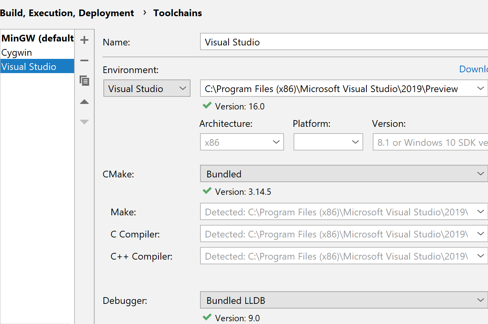Viewport: 488px width, 324px height.
Task: Add a new toolchain with plus icon
Action: pos(84,40)
